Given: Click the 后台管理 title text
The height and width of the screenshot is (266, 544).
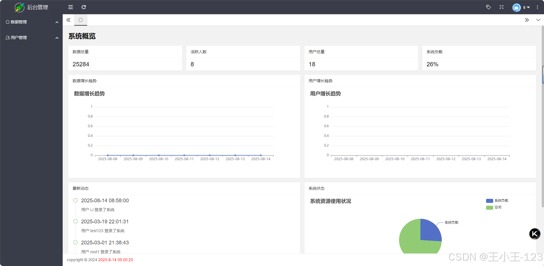Looking at the screenshot, I should tap(38, 7).
